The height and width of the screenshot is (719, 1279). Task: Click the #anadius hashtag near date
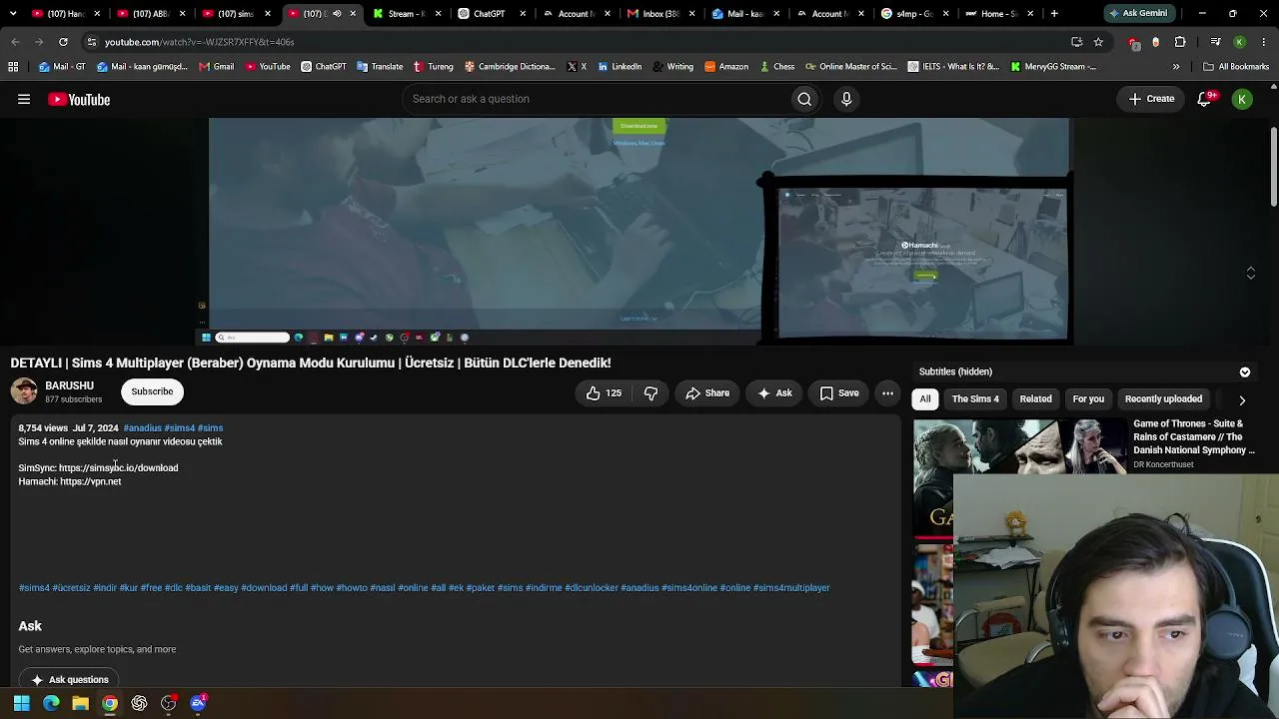coord(142,428)
